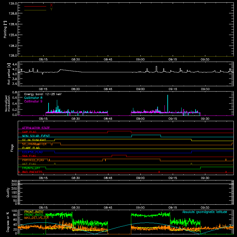Click the raised red SAA_FLAG segment

point(119,155)
